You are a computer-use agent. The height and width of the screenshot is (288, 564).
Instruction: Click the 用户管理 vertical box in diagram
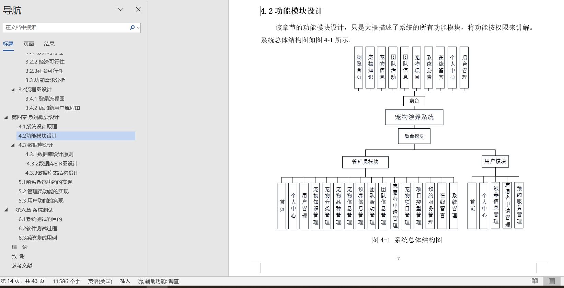(x=304, y=206)
